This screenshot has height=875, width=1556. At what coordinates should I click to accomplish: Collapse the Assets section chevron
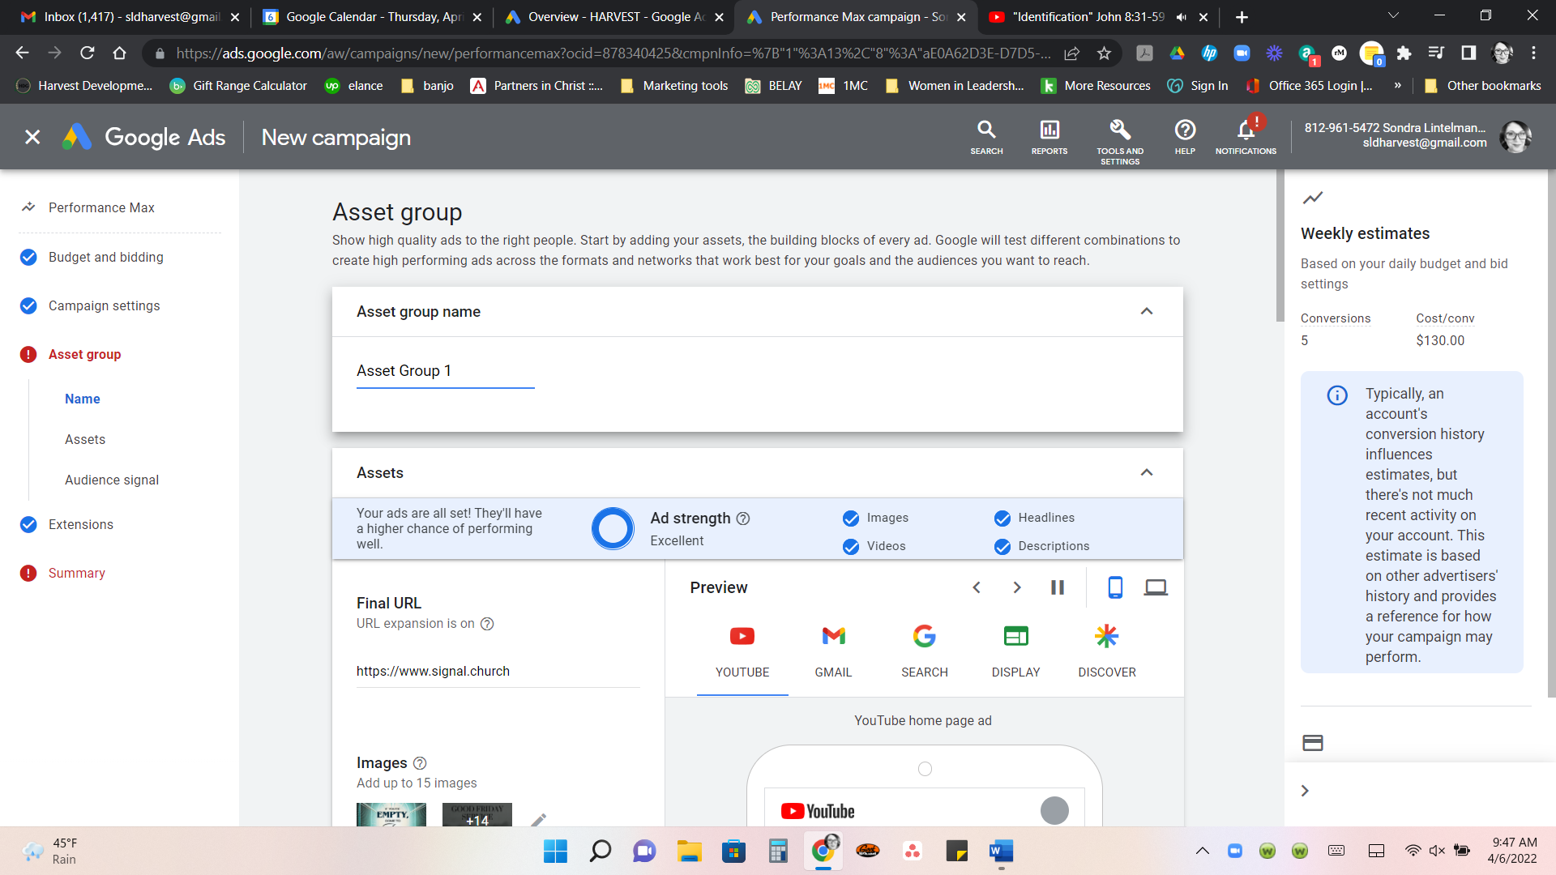coord(1146,472)
